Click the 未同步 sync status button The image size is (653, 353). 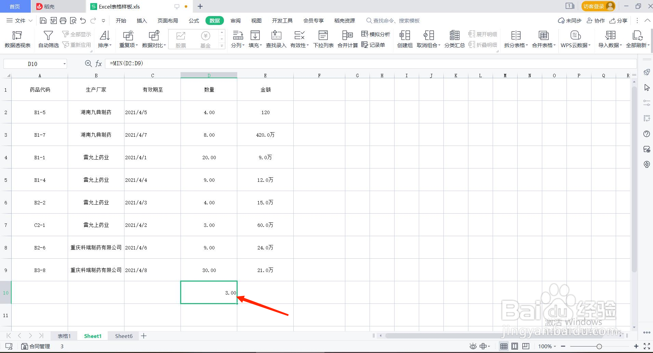coord(570,21)
